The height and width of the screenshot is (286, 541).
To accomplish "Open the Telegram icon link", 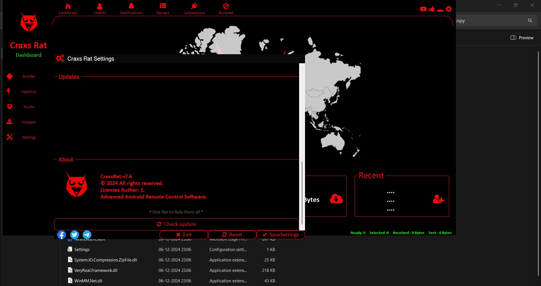I will [x=87, y=235].
